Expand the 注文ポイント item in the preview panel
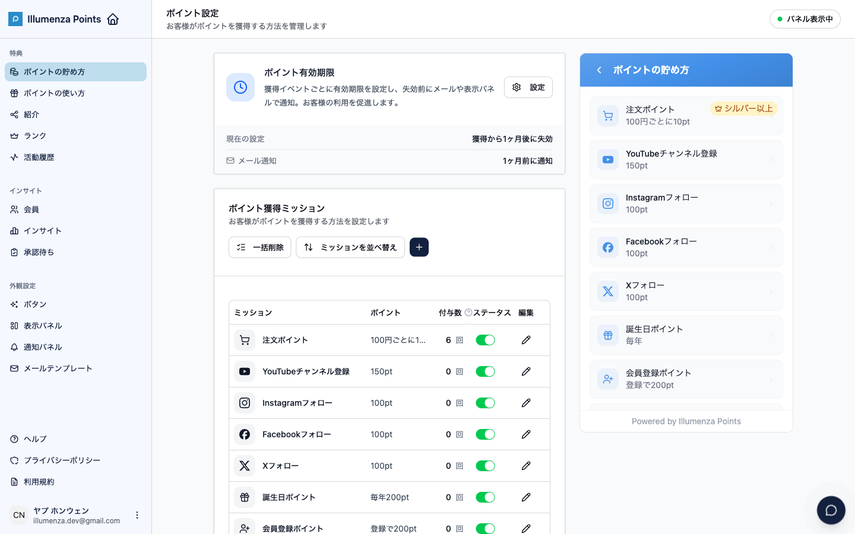 click(x=686, y=116)
